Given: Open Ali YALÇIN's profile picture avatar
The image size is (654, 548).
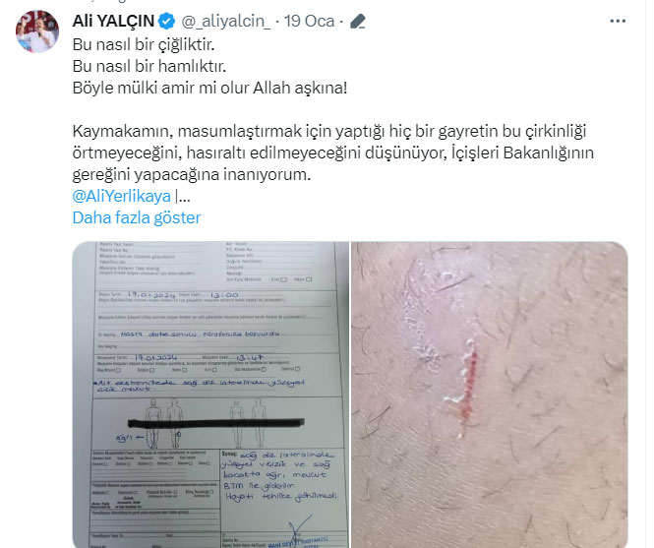Looking at the screenshot, I should coord(37,31).
